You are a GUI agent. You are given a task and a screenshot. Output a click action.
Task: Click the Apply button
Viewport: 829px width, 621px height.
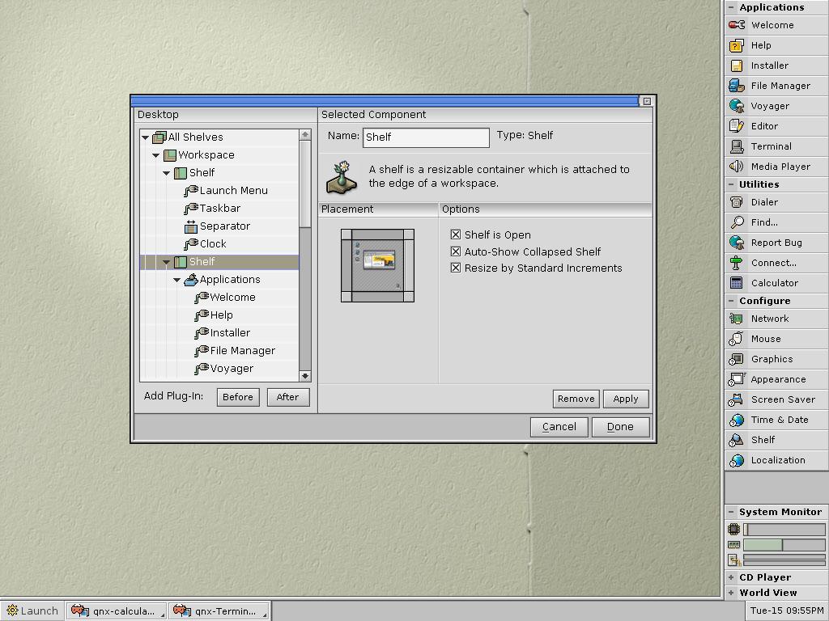(x=625, y=399)
